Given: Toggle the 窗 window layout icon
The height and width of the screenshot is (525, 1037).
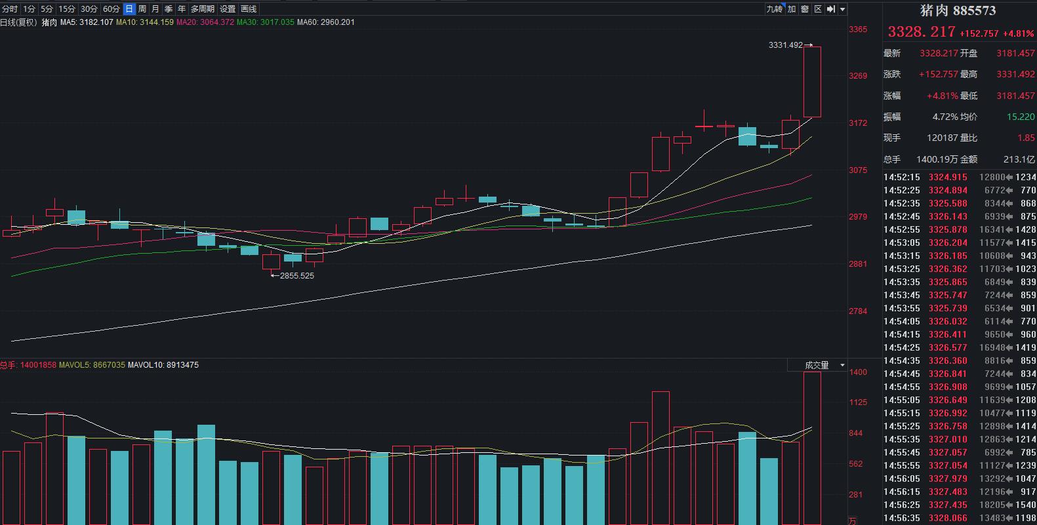Looking at the screenshot, I should 805,9.
